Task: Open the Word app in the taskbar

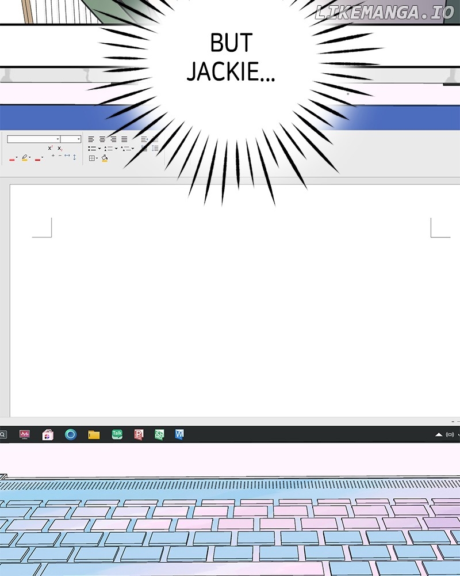Action: point(179,434)
